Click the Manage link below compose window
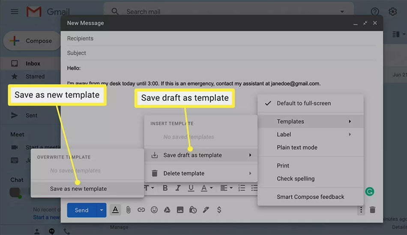Viewport: 407px width, 235px height. 119,227
